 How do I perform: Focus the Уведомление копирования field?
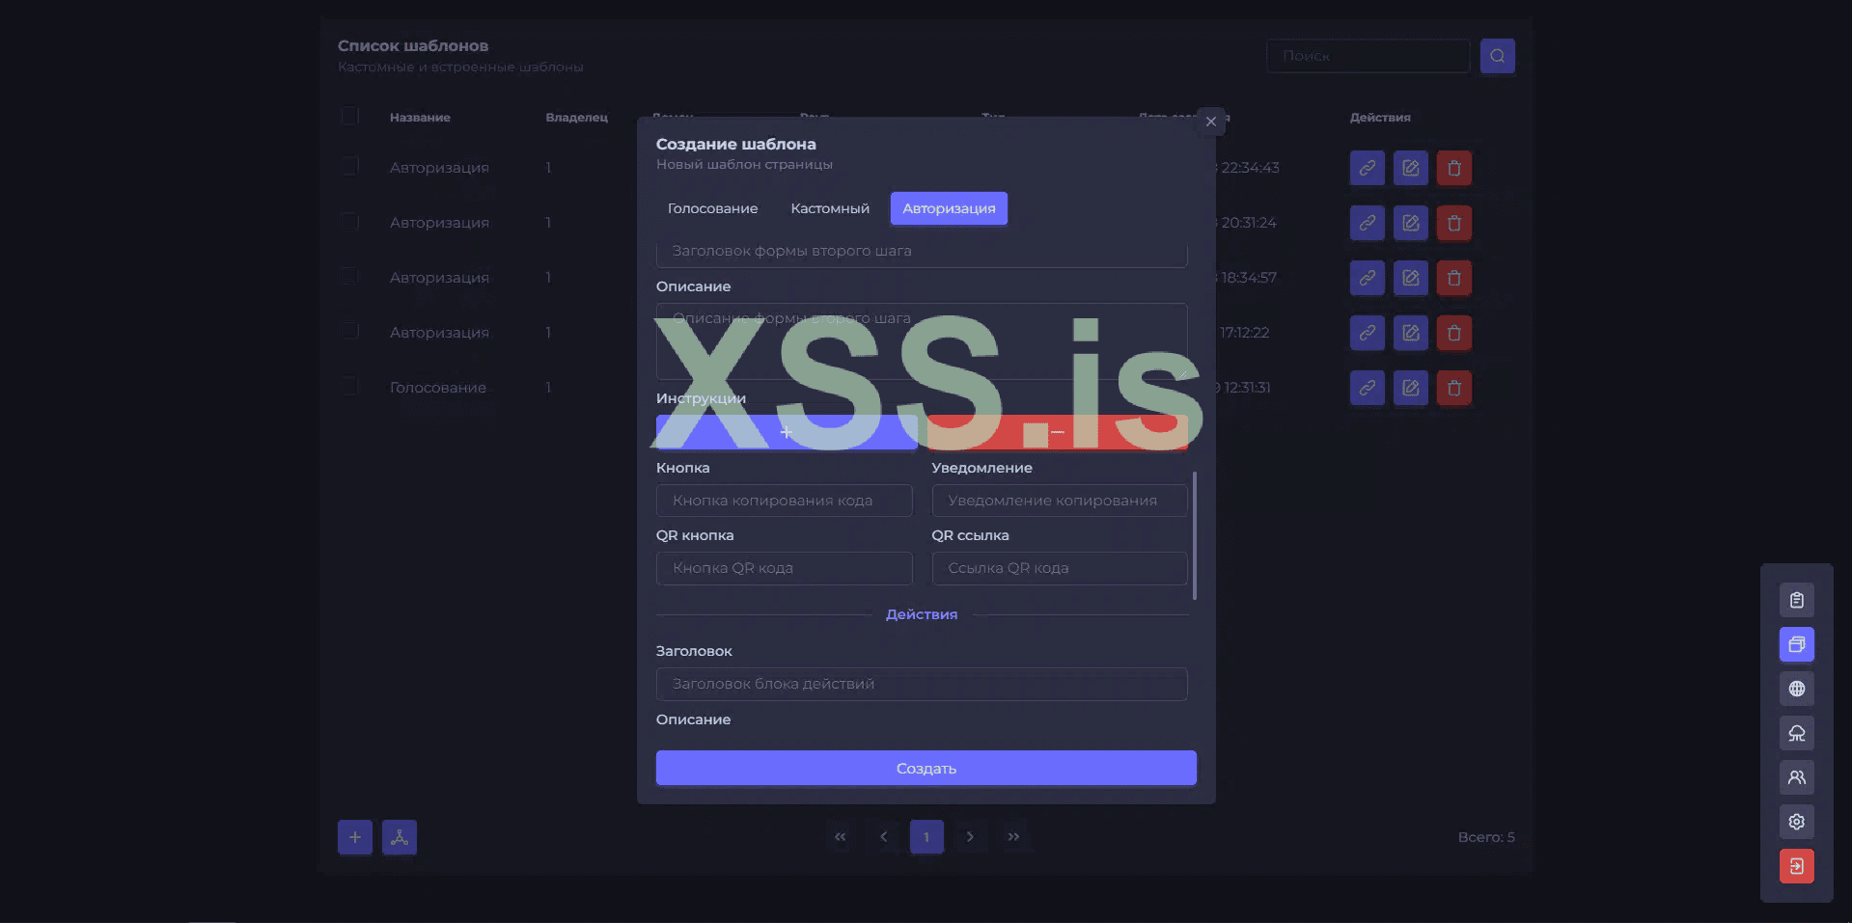coord(1060,501)
